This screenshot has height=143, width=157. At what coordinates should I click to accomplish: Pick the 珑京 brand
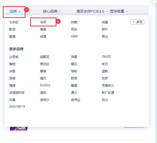[105, 78]
